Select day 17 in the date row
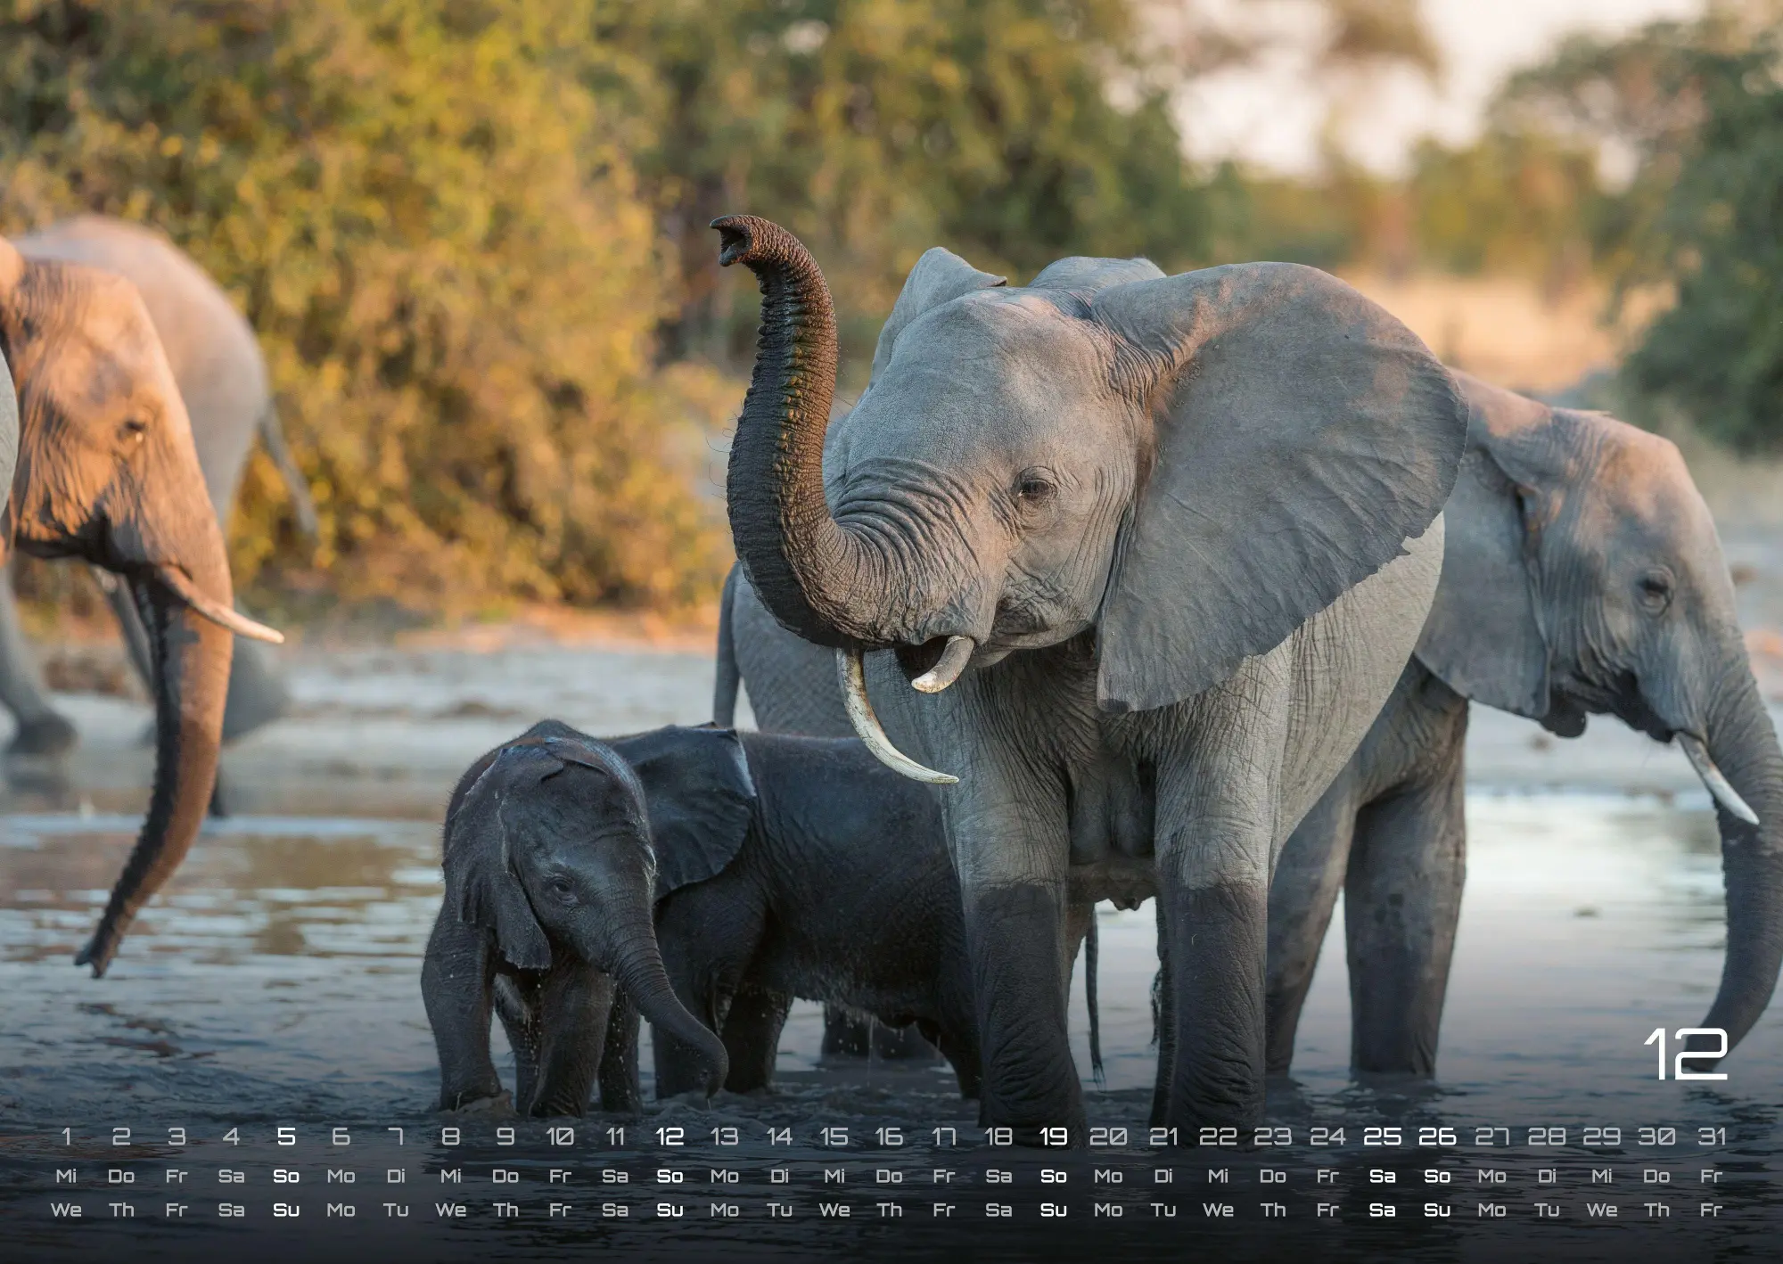 944,1137
